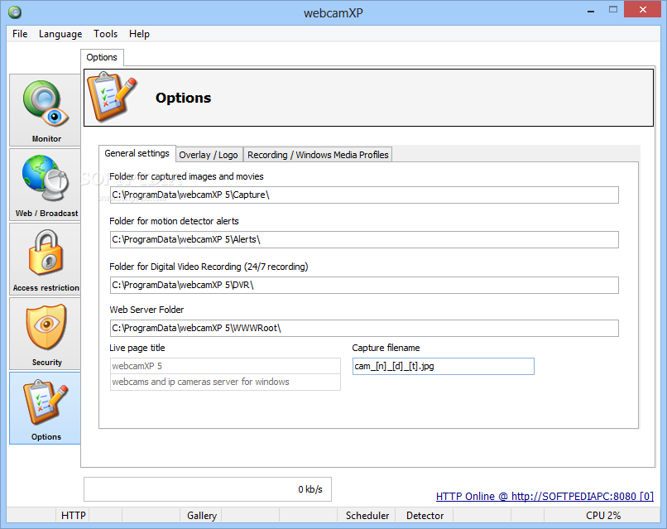Click the Web Server Folder path field
Image resolution: width=667 pixels, height=529 pixels.
coord(364,328)
